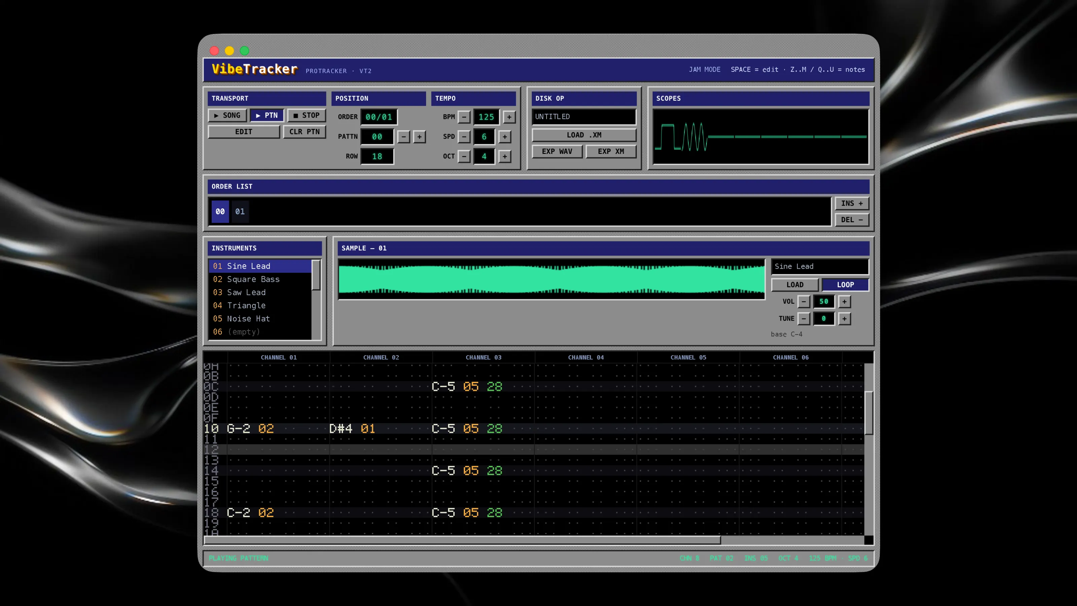Select instrument 03 Saw Lead
This screenshot has height=606, width=1077.
click(260, 292)
